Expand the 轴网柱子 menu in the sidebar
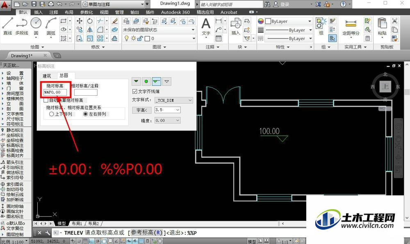The width and height of the screenshot is (410, 244). pos(15,78)
